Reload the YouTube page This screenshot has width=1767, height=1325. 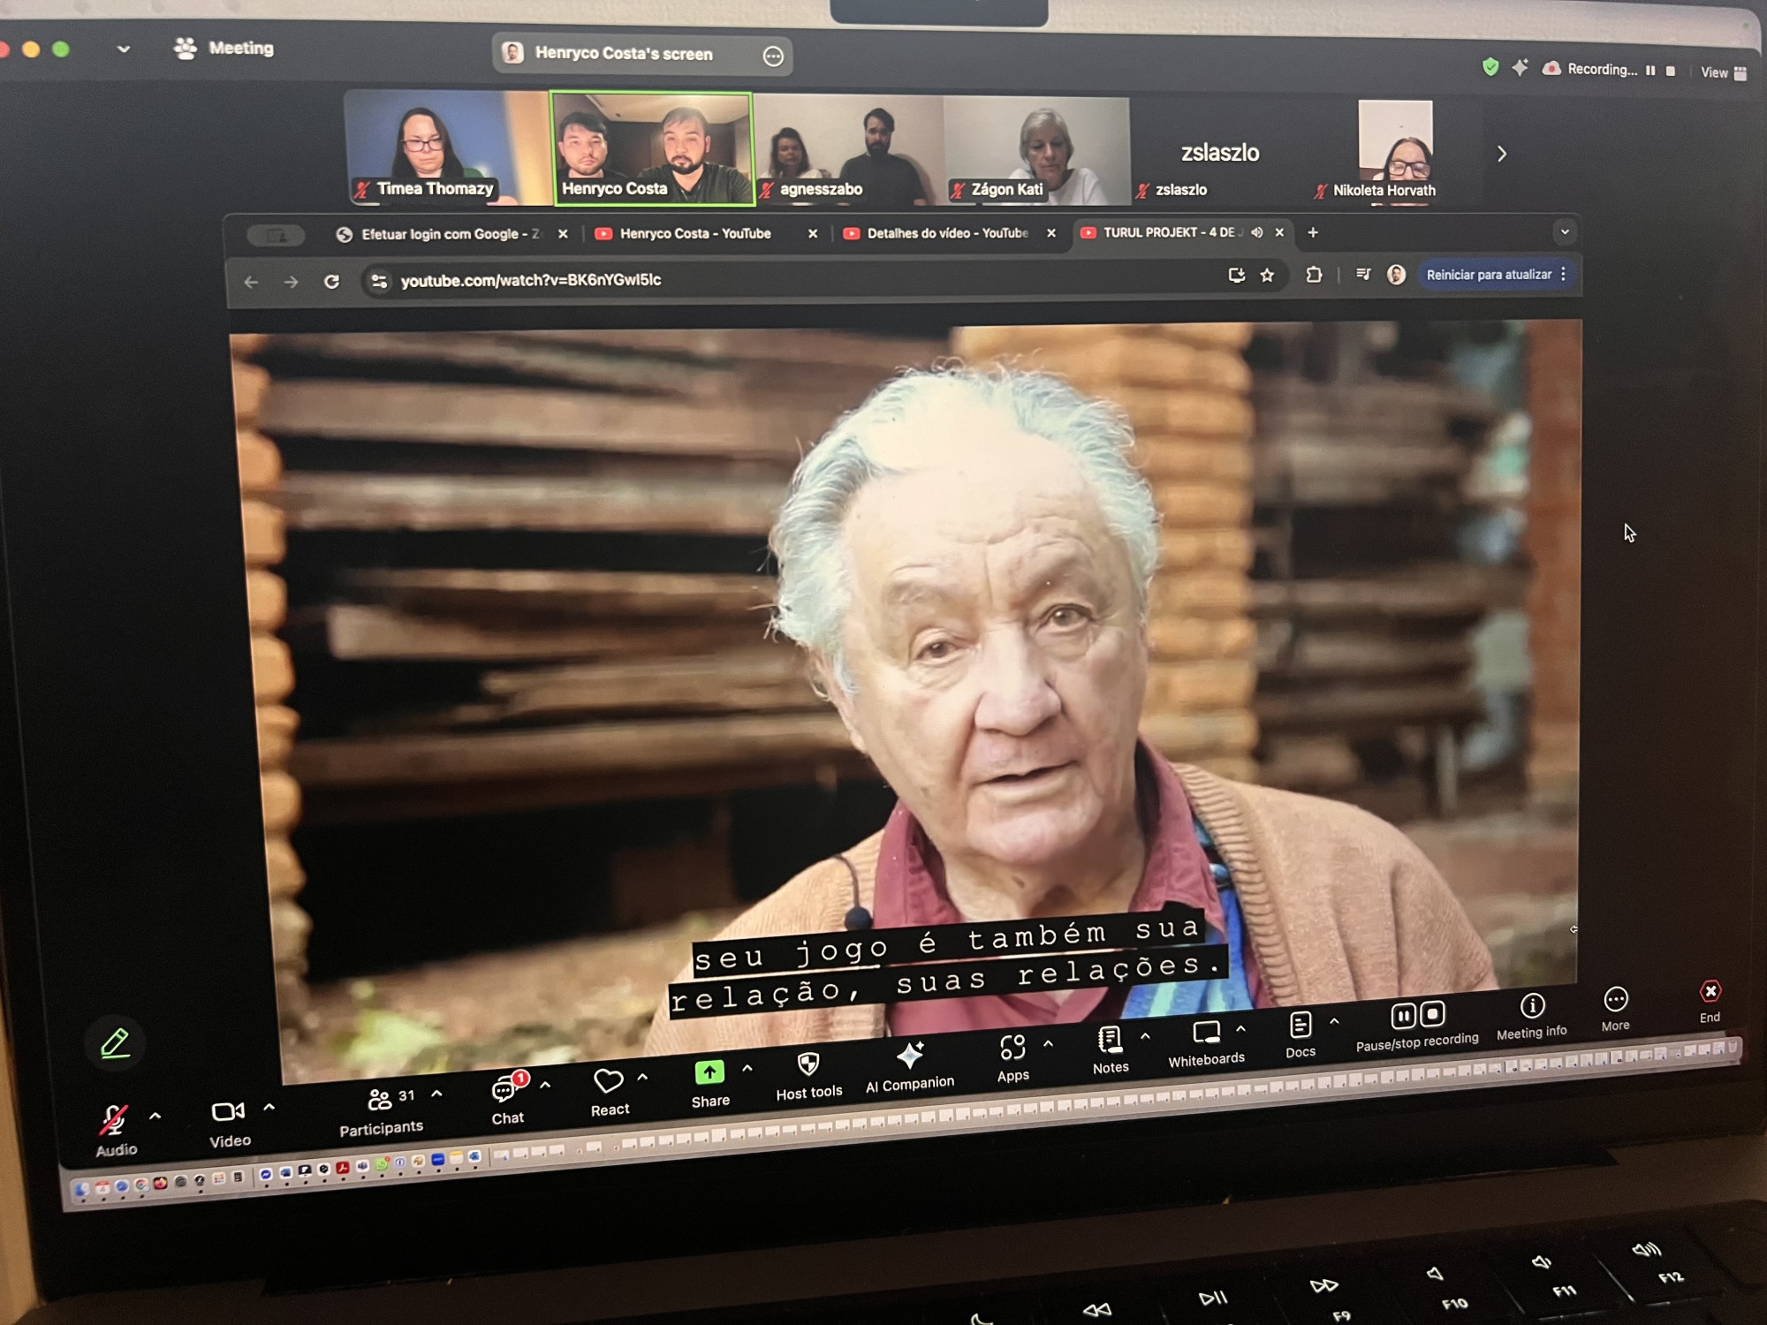[331, 282]
